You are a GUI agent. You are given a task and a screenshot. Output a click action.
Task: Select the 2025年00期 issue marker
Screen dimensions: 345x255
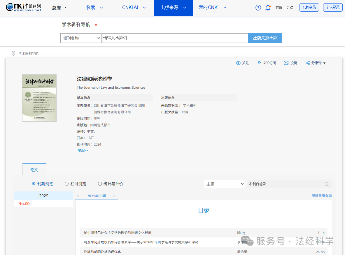pyautogui.click(x=96, y=195)
